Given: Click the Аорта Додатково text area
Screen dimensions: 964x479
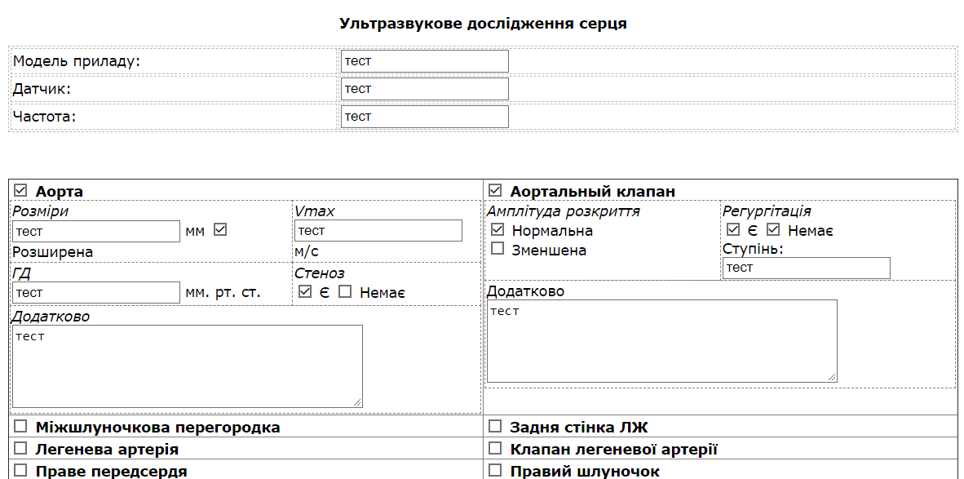Looking at the screenshot, I should click(187, 366).
